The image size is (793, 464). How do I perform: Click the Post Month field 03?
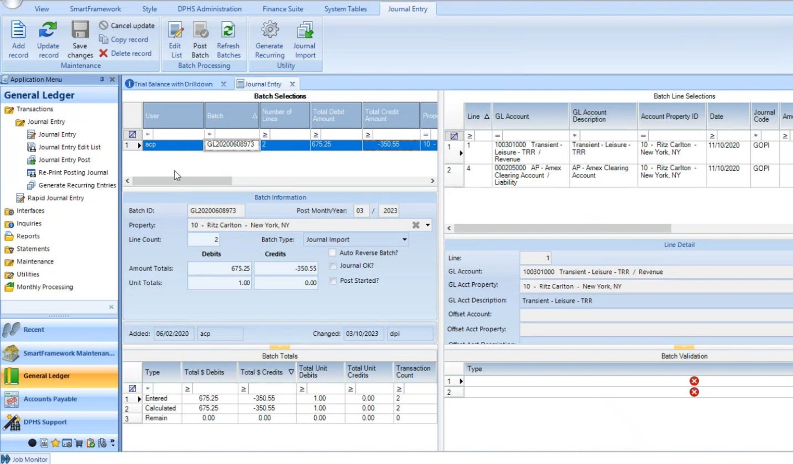click(x=360, y=210)
